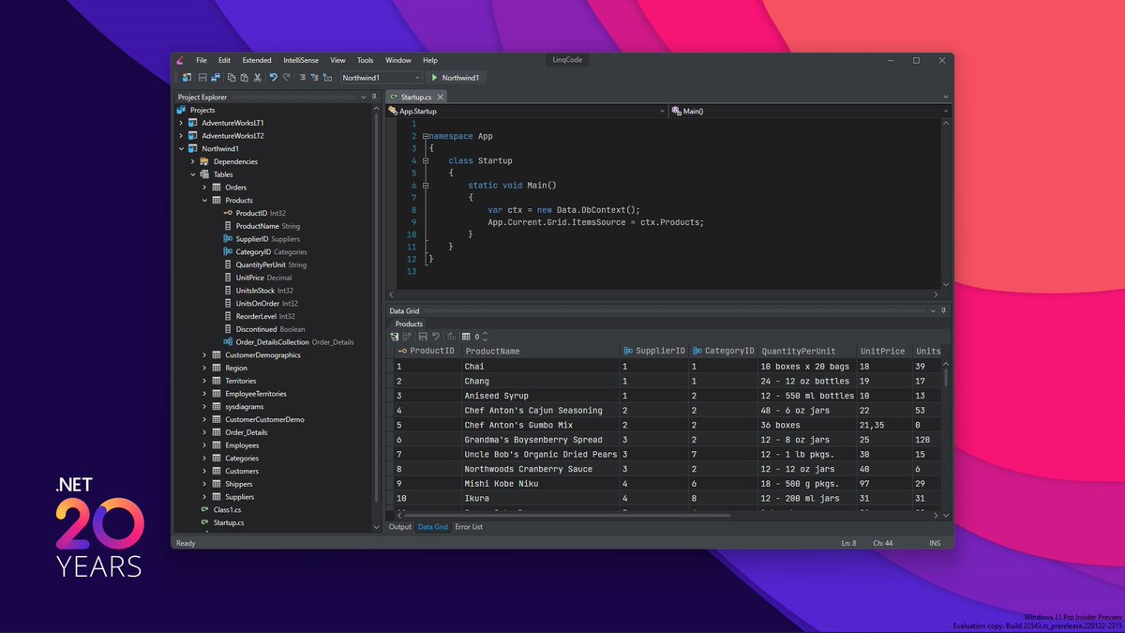Viewport: 1125px width, 633px height.
Task: Open the Northwind1 project combo box
Action: click(x=381, y=78)
